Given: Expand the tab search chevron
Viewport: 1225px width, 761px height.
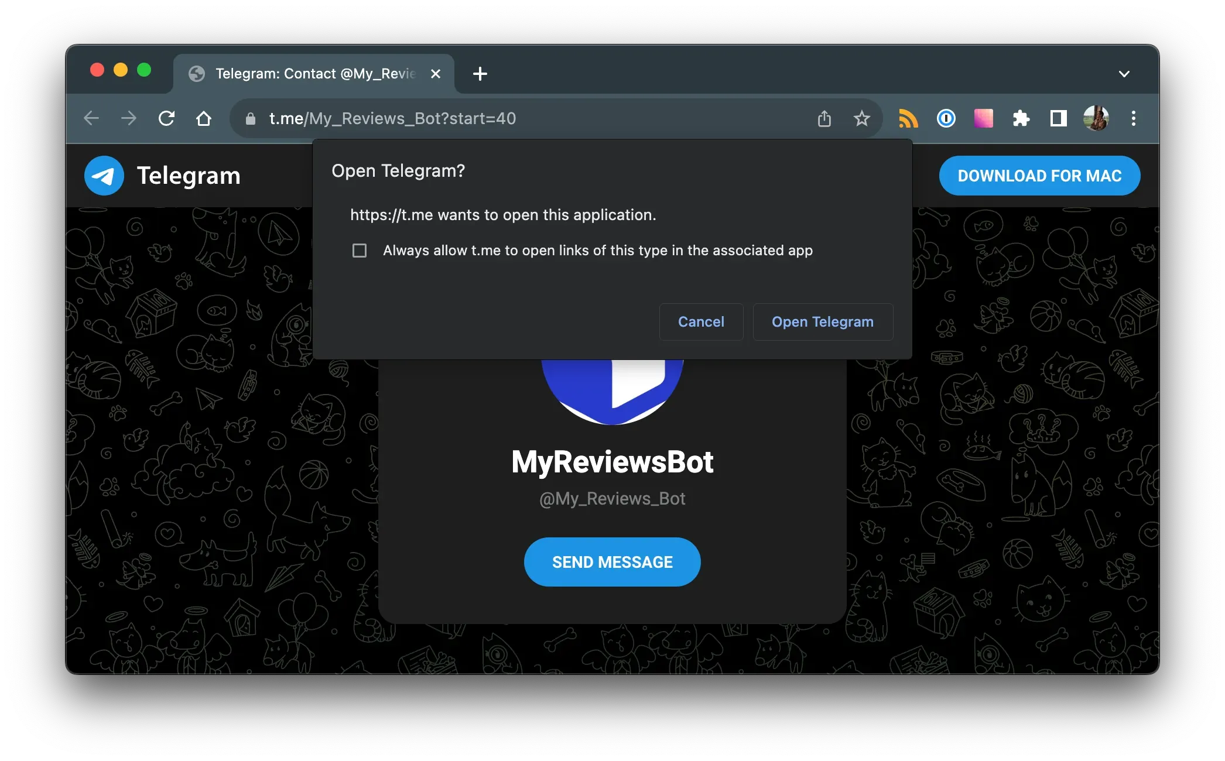Looking at the screenshot, I should pos(1124,74).
